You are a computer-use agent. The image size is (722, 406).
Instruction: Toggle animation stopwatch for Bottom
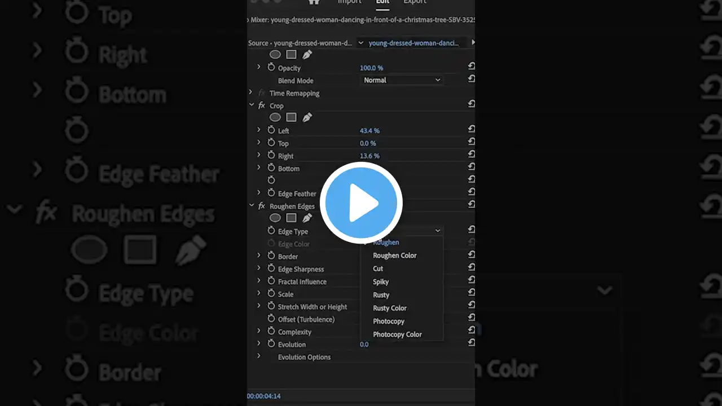(271, 167)
